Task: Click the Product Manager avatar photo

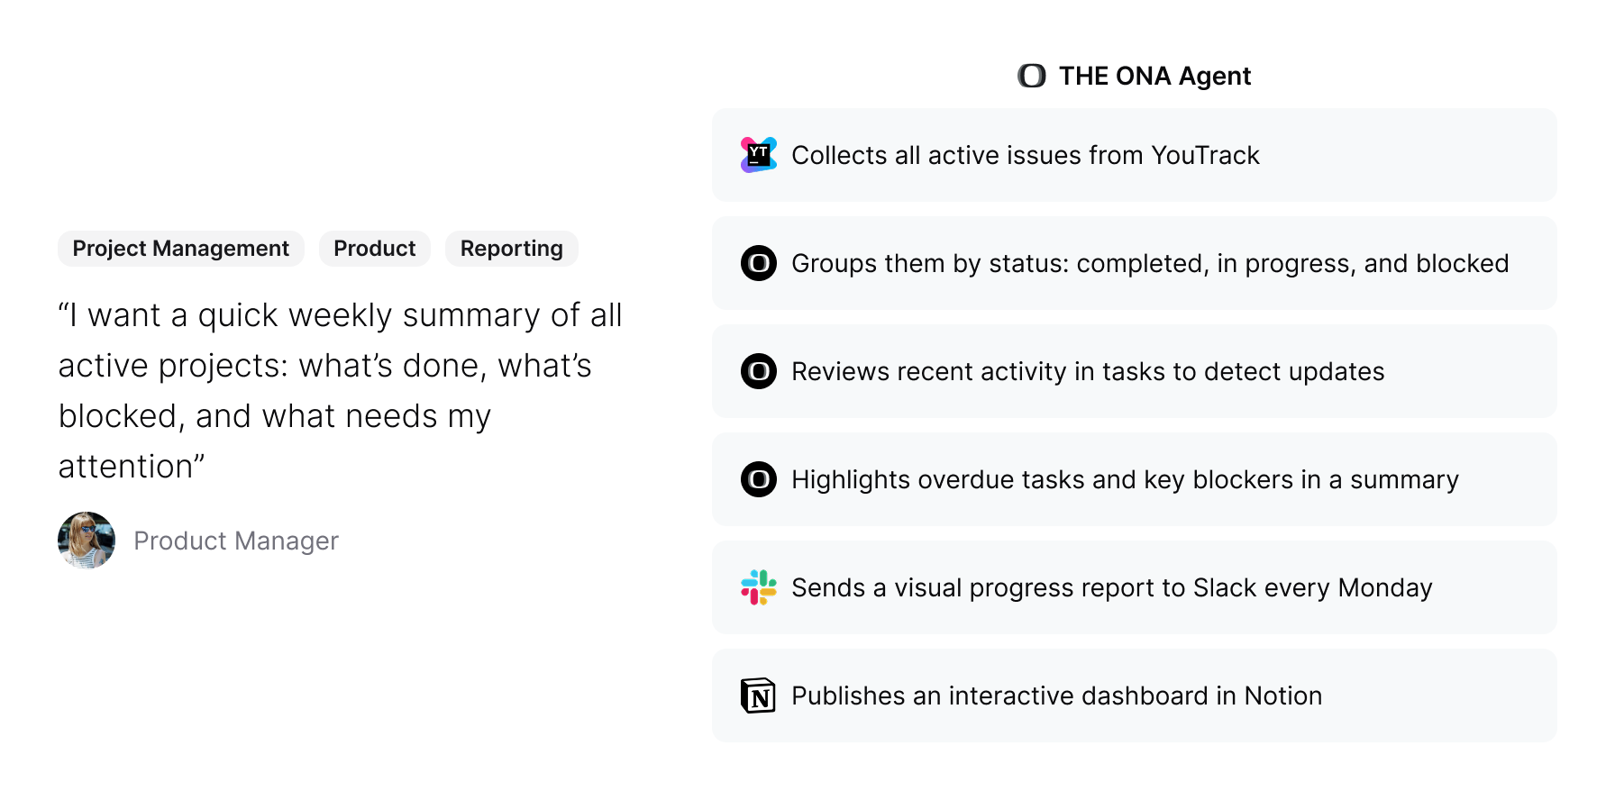Action: (x=87, y=541)
